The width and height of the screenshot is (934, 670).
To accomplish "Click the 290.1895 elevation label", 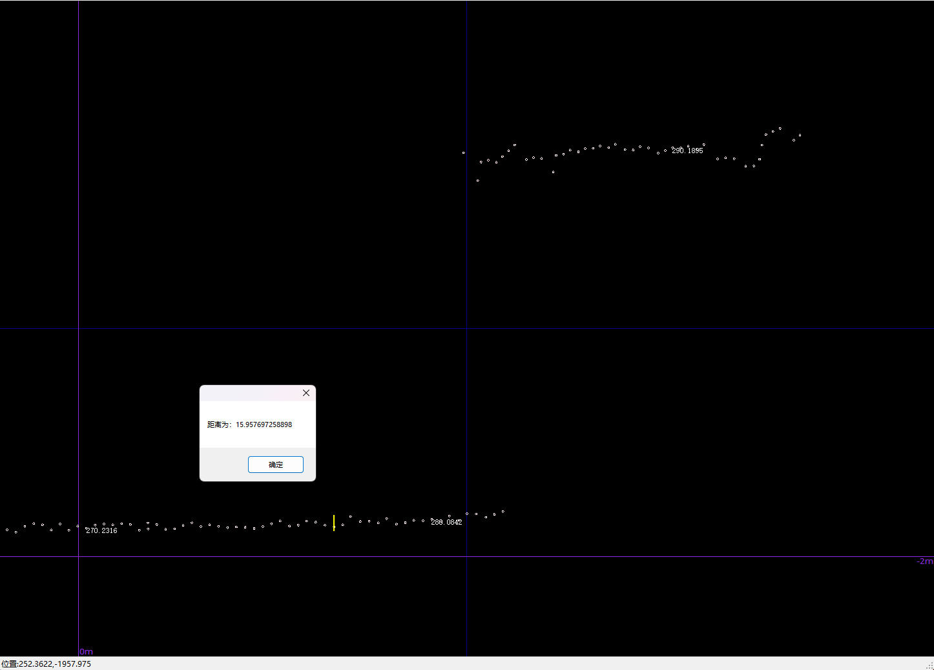I will (x=687, y=151).
